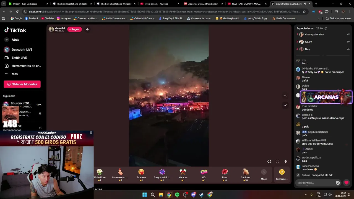Open the Recharge coins menu
Viewport: 354px width, 199px height.
[282, 175]
